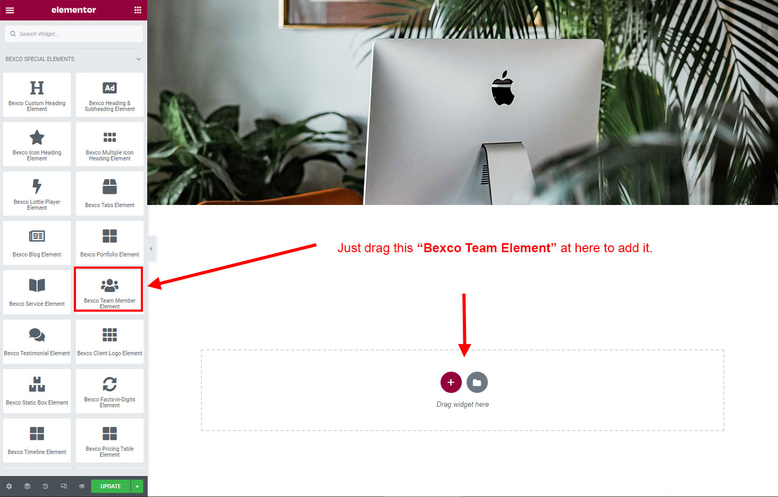Switch responsive mode in footer
The image size is (778, 497).
click(x=64, y=486)
